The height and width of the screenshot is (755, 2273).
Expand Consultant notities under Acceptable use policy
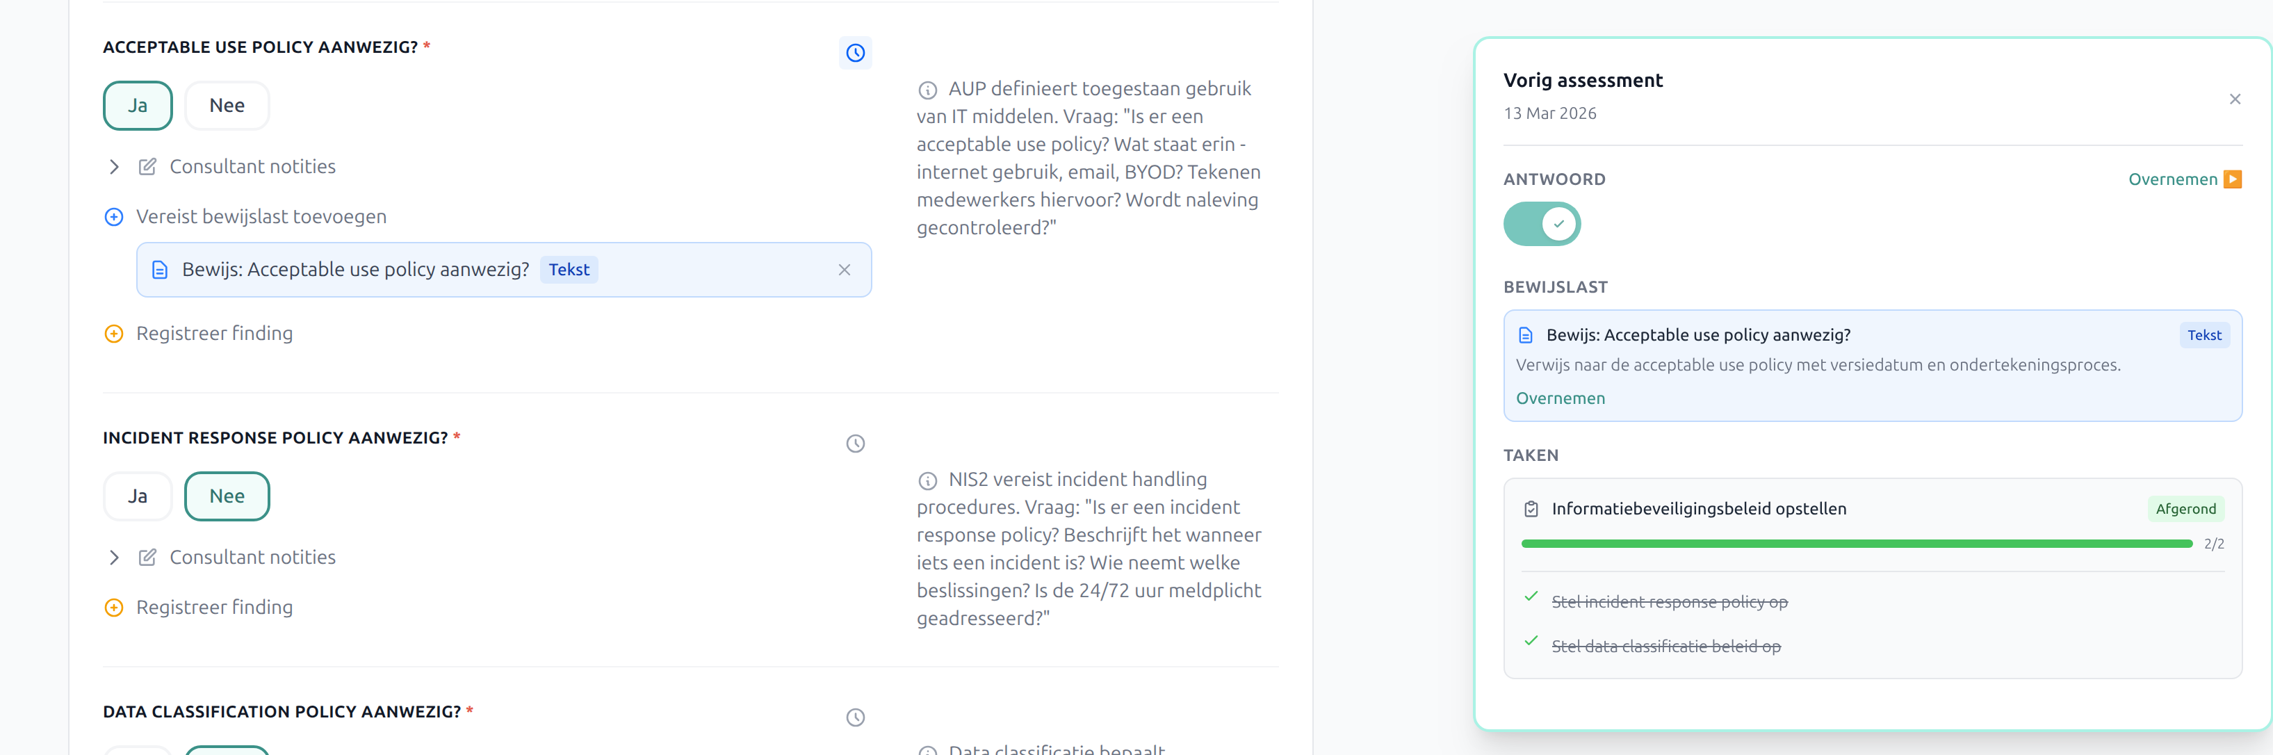pyautogui.click(x=114, y=166)
